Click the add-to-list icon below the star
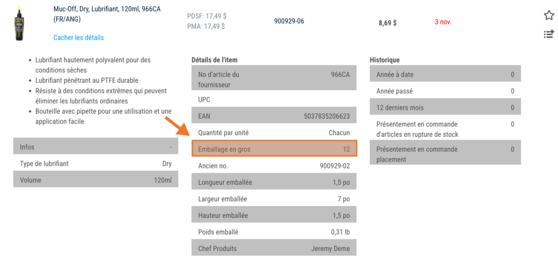This screenshot has height=262, width=558. [x=549, y=34]
